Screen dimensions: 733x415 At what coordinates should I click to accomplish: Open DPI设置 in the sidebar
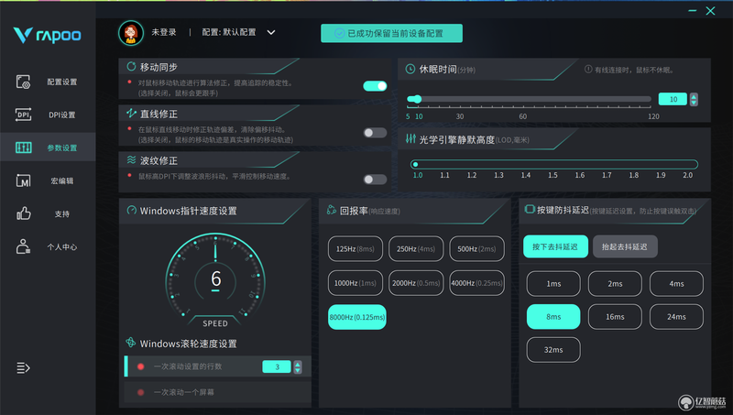[x=62, y=115]
